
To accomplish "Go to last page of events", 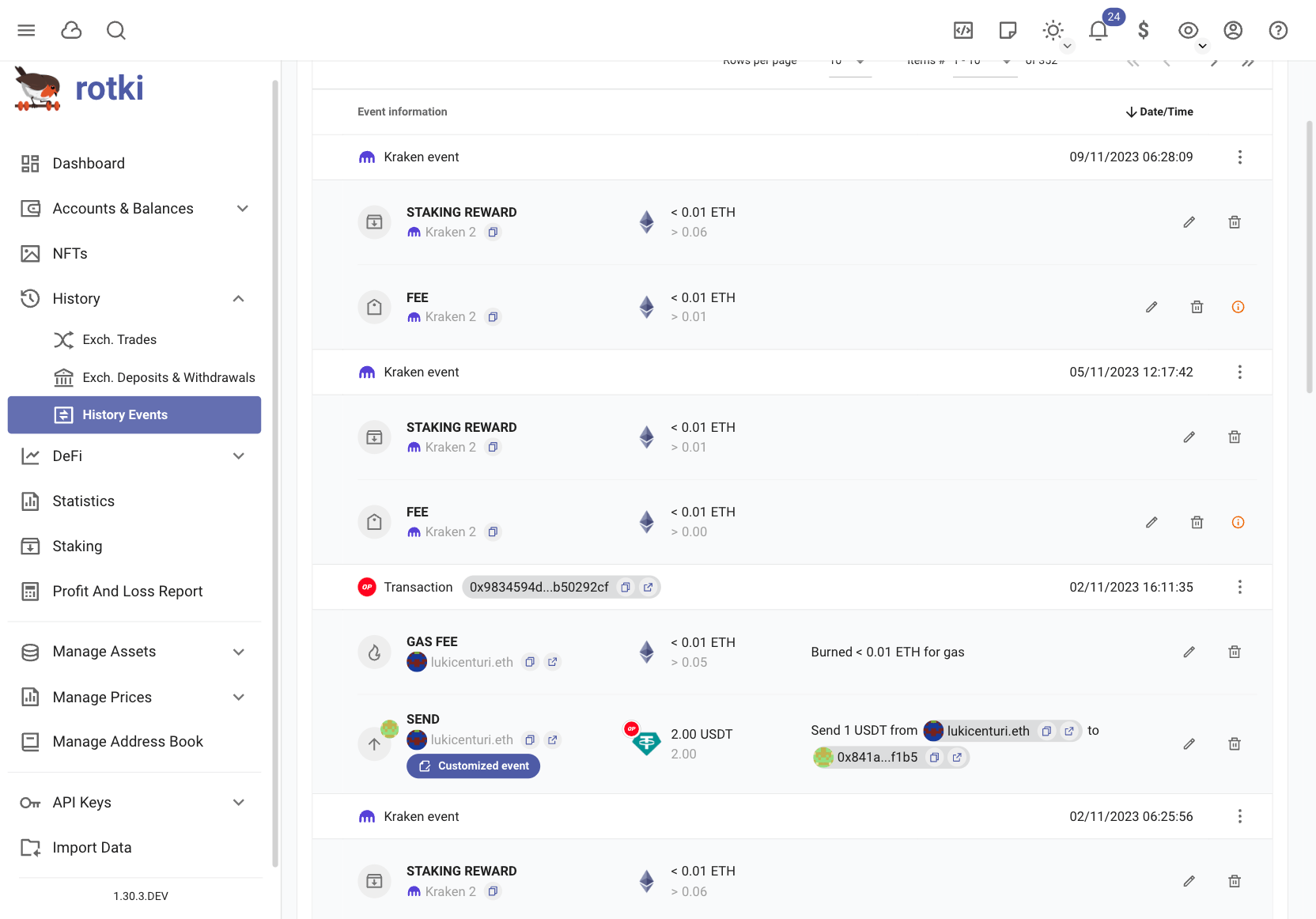I will coord(1248,62).
